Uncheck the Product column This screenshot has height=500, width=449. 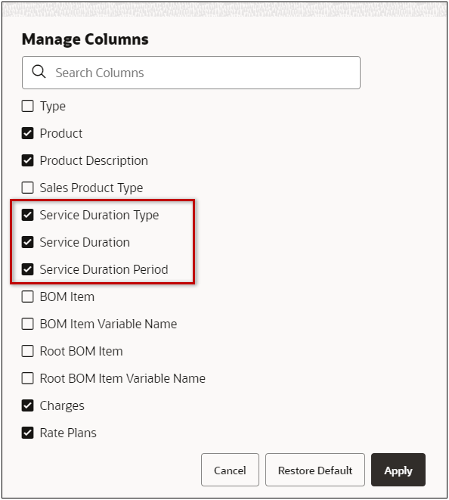28,133
